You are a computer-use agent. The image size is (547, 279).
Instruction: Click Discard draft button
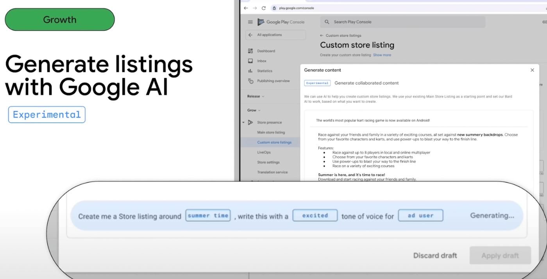coord(435,256)
